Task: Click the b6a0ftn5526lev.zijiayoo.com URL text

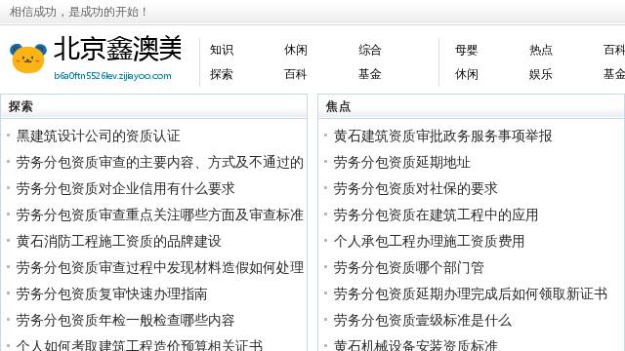Action: 113,76
